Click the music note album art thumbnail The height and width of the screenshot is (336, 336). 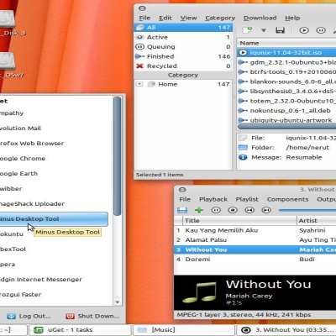click(x=199, y=292)
